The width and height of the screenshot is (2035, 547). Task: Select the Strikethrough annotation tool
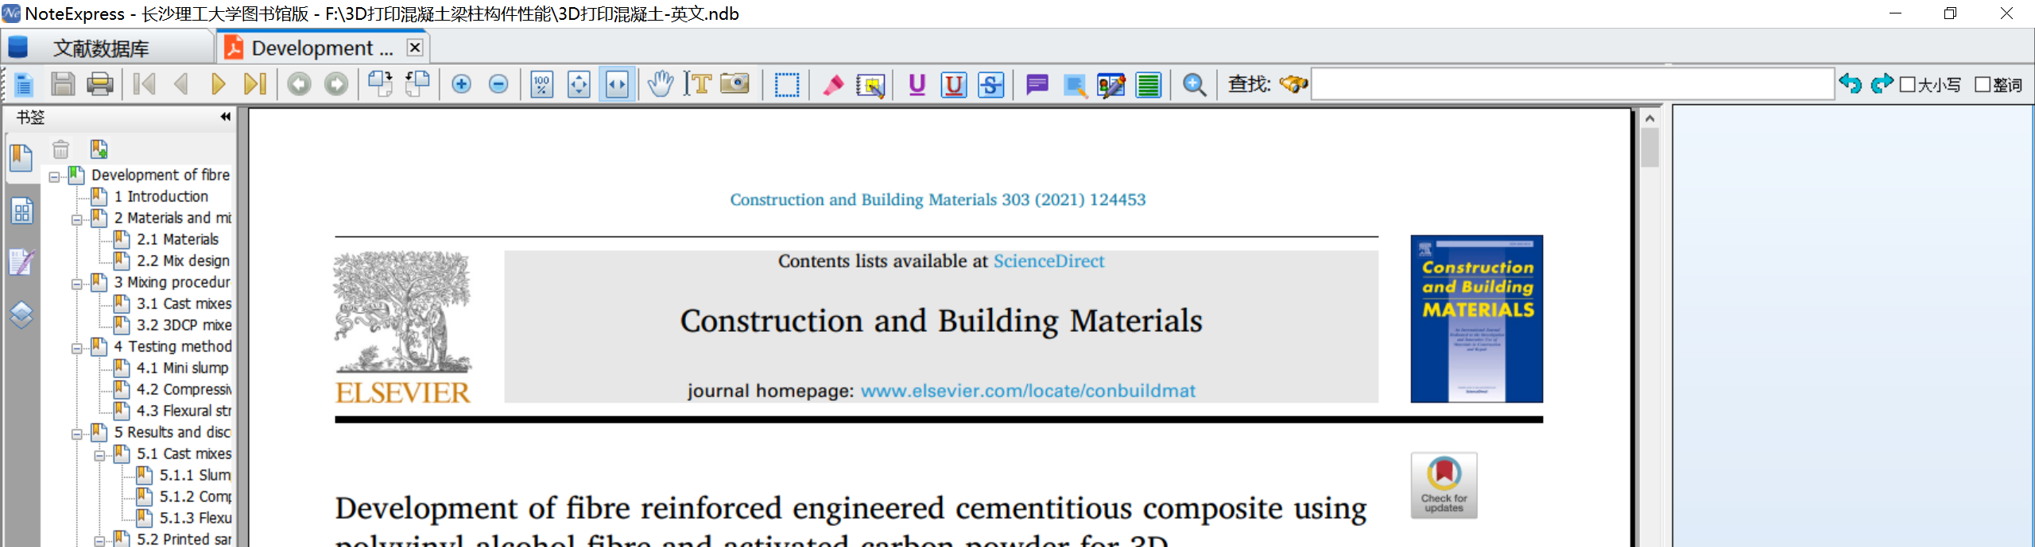(x=991, y=84)
